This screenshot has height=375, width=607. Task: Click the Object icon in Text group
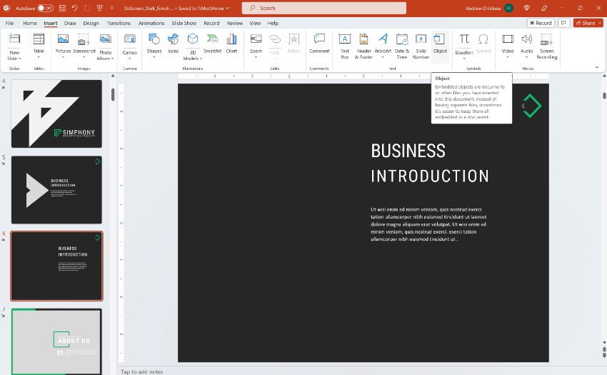point(440,43)
